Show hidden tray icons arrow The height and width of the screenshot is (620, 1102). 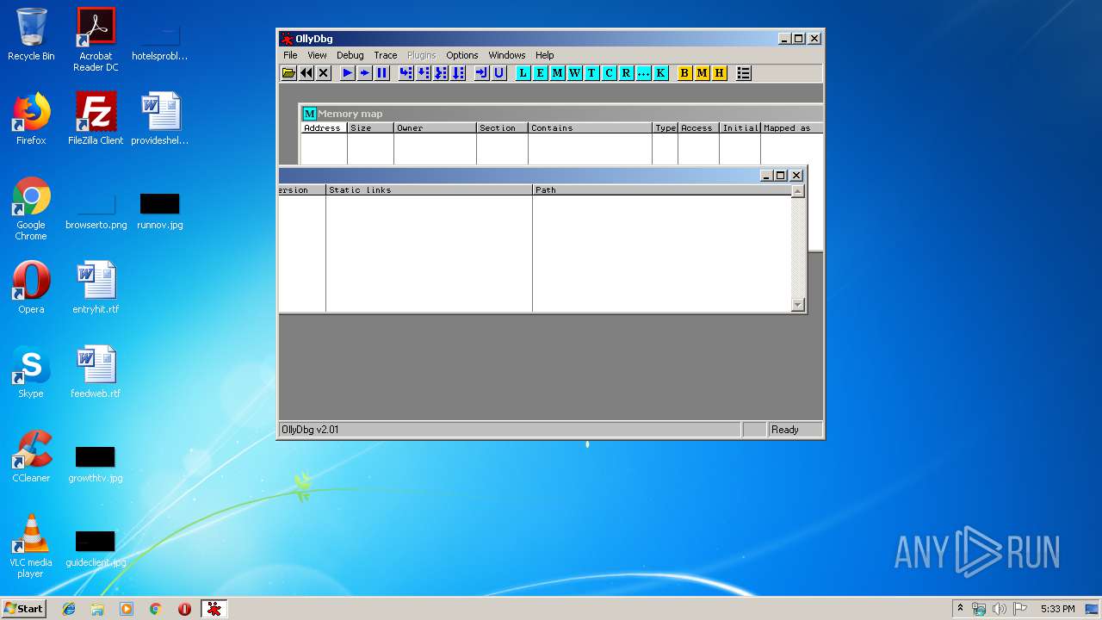pyautogui.click(x=960, y=609)
